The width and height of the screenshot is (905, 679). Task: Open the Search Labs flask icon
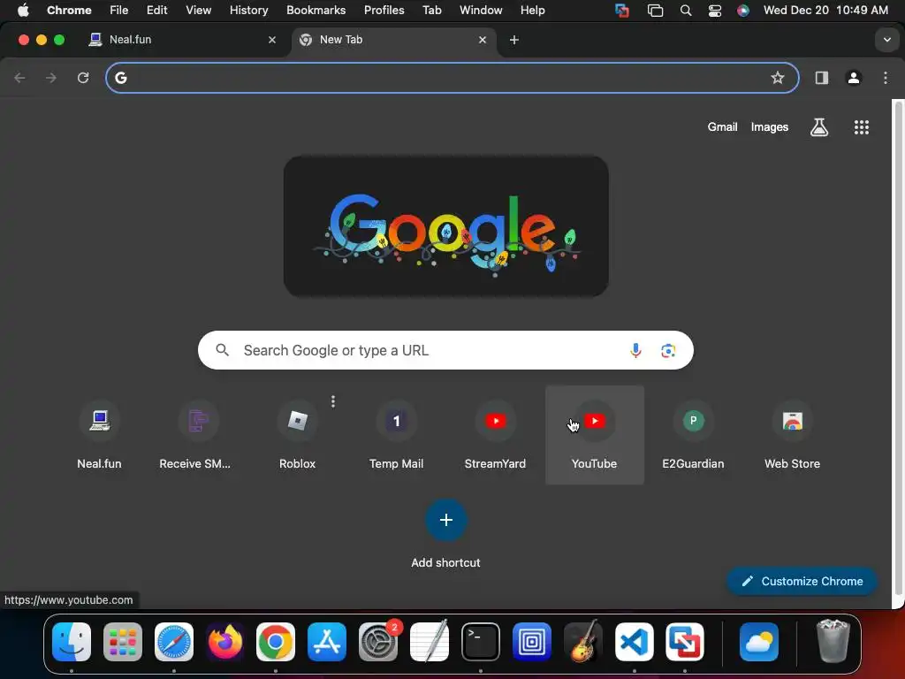(819, 127)
